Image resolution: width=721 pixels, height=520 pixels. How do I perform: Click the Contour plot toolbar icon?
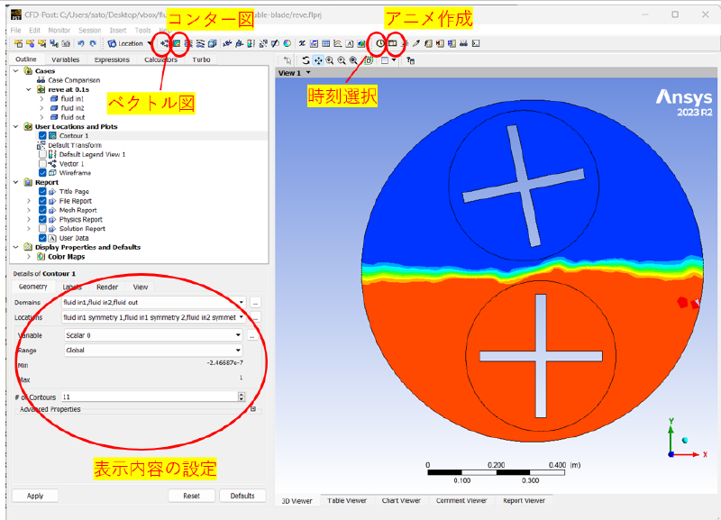tap(178, 43)
